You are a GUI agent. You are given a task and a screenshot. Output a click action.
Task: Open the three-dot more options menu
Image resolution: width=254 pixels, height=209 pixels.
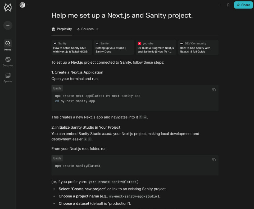[220, 5]
